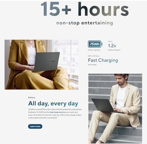
Task: Click the 'All day, every day' heading
Action: click(x=53, y=104)
